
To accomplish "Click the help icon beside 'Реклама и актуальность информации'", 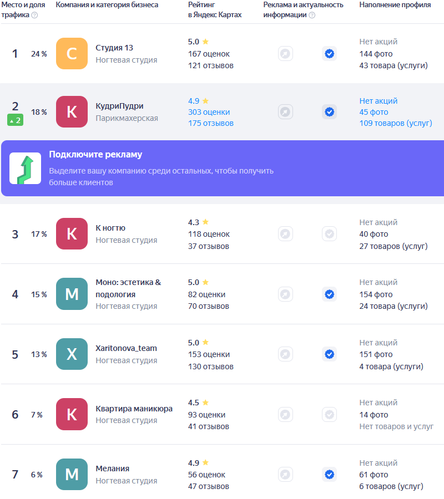I will (312, 15).
